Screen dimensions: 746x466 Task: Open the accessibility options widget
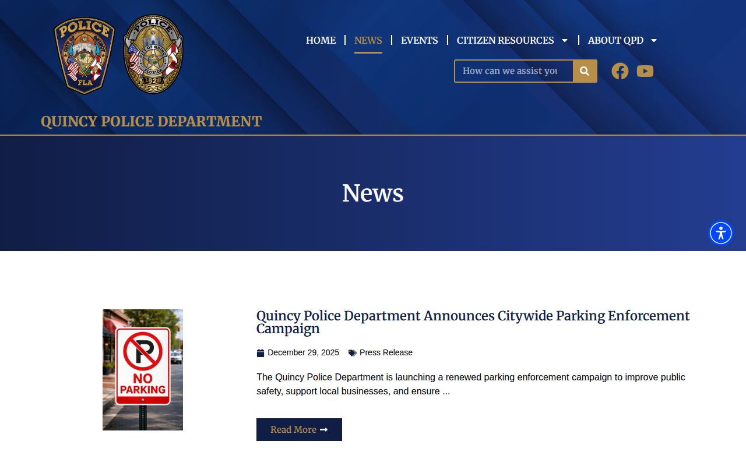pyautogui.click(x=721, y=233)
